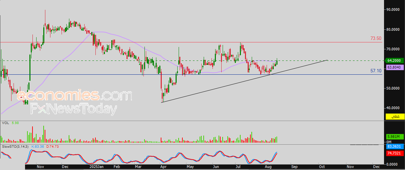This screenshot has width=405, height=170.
Task: Click the economies.com watermark
Action: click(74, 96)
